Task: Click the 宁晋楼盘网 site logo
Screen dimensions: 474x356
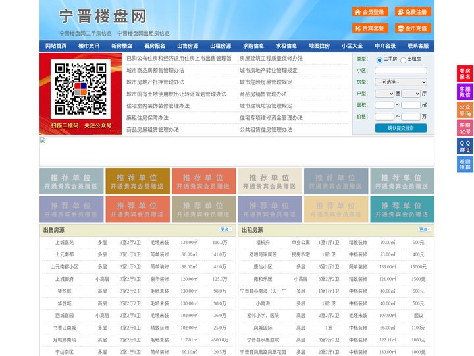Action: pos(103,16)
